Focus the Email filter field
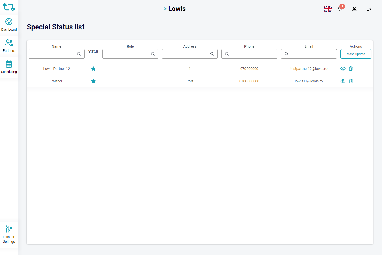 (309, 54)
